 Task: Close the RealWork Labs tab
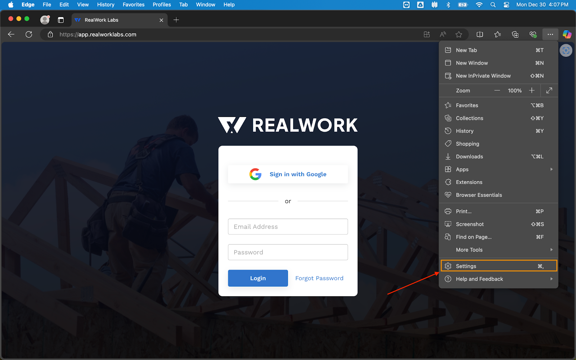point(161,20)
